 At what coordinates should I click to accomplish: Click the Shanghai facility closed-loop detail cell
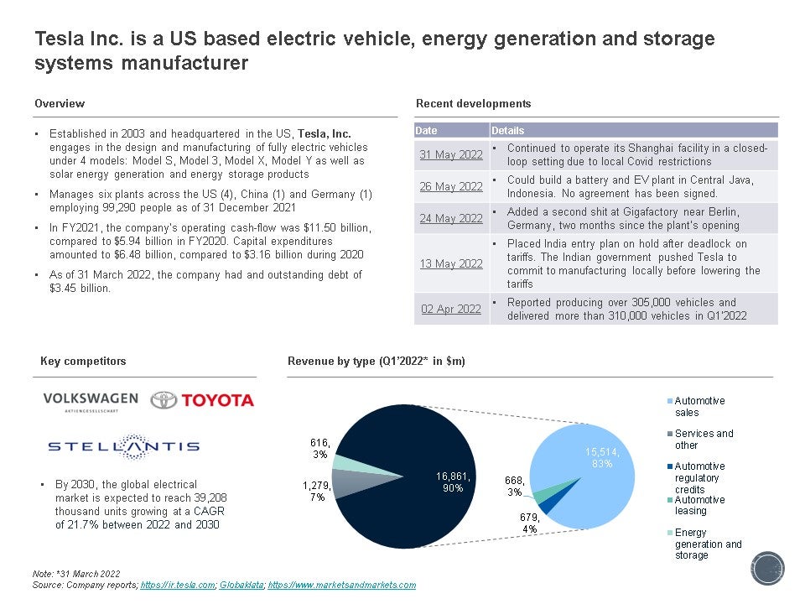click(x=634, y=154)
